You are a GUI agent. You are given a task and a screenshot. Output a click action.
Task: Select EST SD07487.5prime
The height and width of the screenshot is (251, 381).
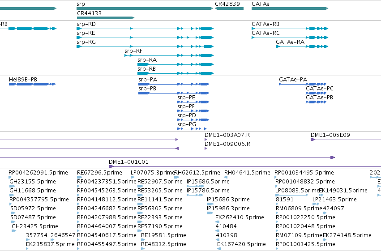point(13,222)
